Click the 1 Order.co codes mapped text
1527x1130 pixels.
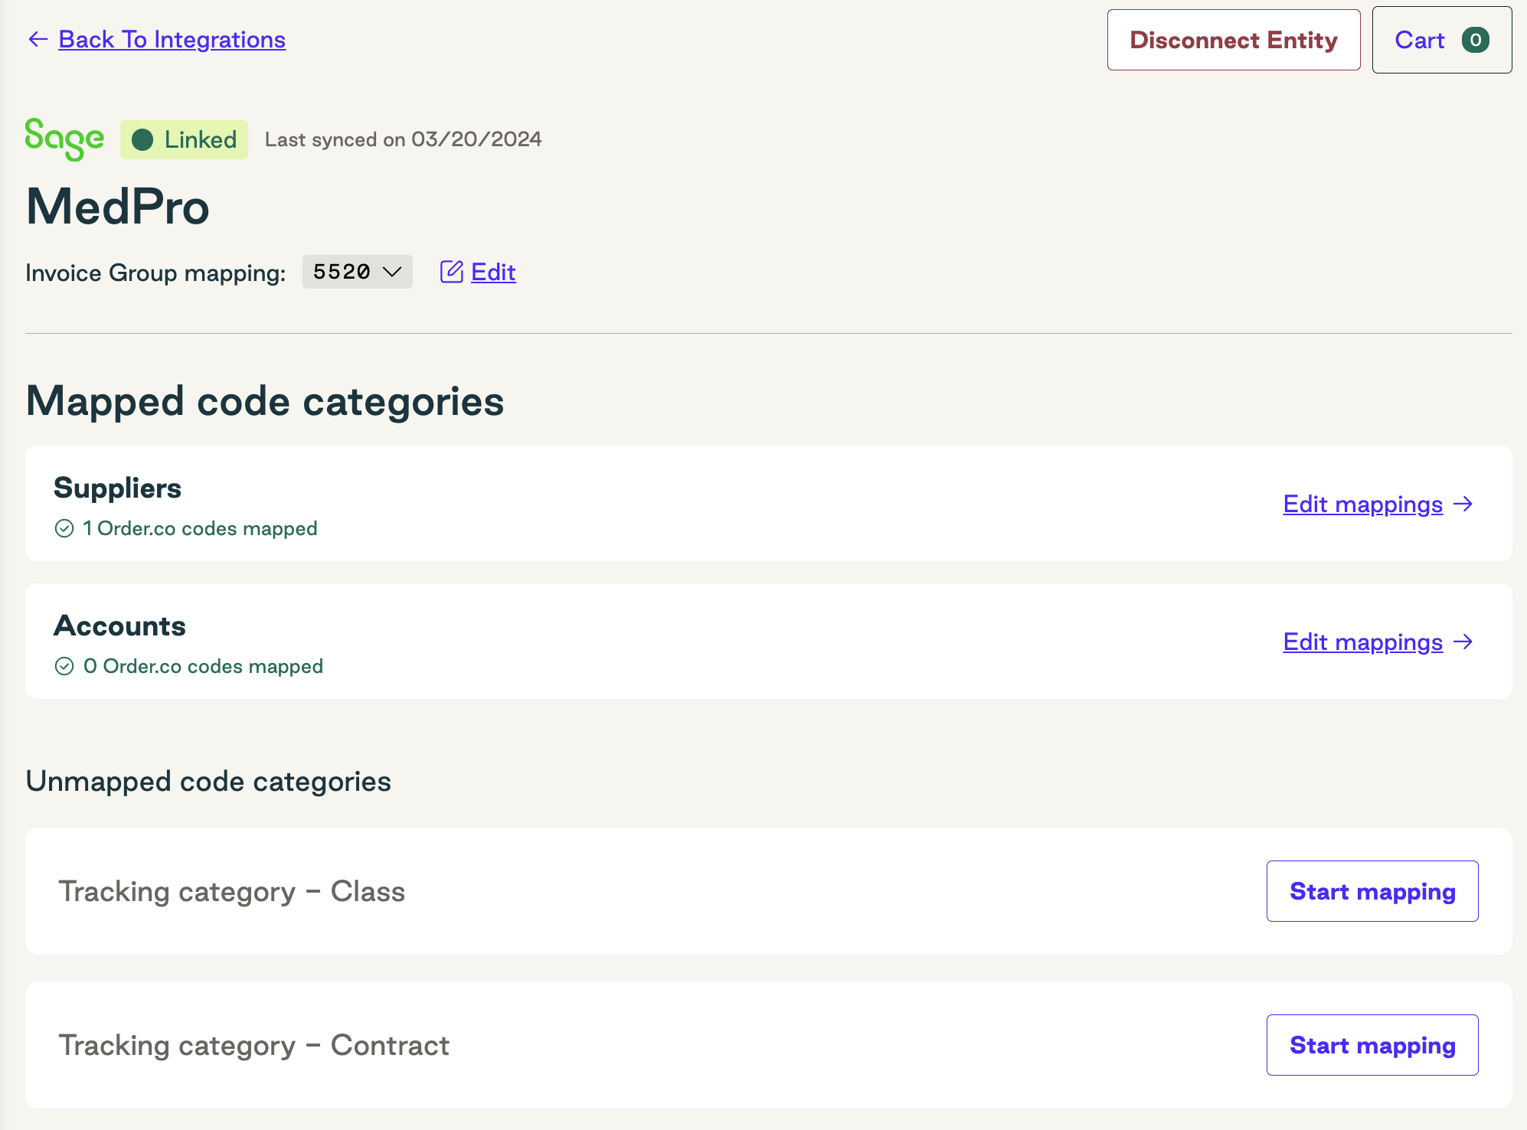pos(200,528)
